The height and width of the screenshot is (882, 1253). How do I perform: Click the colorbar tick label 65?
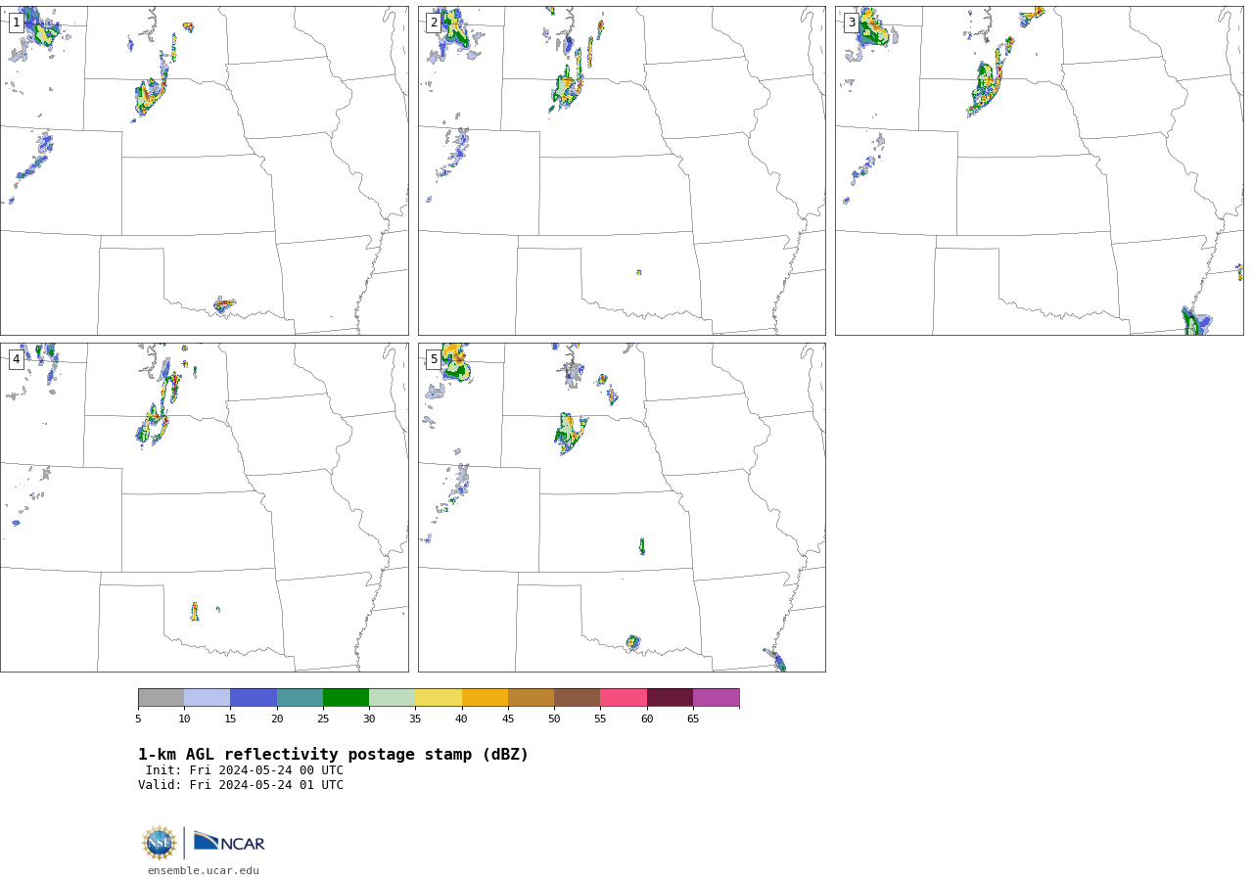pyautogui.click(x=693, y=720)
